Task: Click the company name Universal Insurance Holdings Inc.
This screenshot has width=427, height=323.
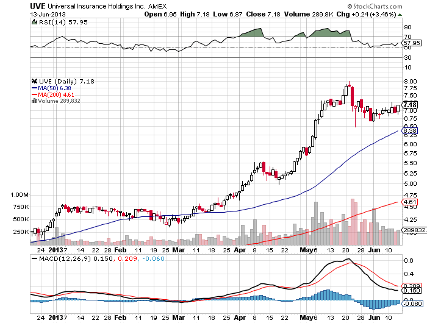Action: (96, 6)
